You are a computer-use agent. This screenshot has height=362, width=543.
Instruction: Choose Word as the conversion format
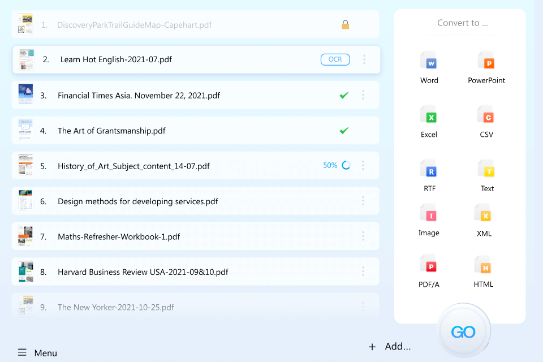[429, 67]
